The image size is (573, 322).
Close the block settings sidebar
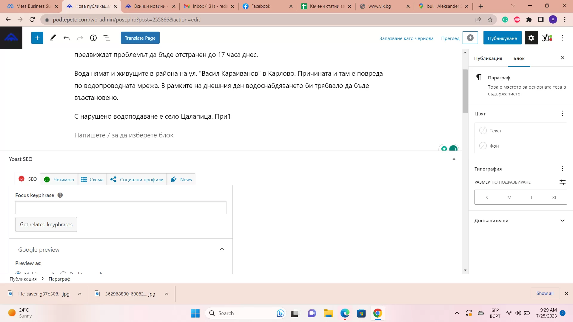point(563,58)
